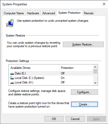Launch System Restore button
108x124 pixels.
pos(83,45)
